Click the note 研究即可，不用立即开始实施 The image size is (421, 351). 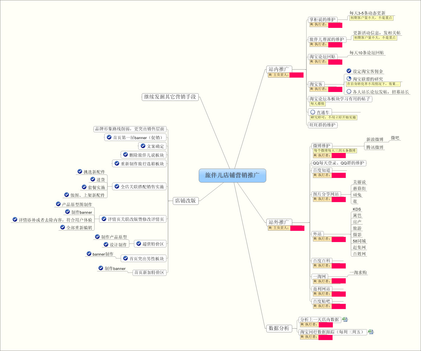[x=333, y=117]
